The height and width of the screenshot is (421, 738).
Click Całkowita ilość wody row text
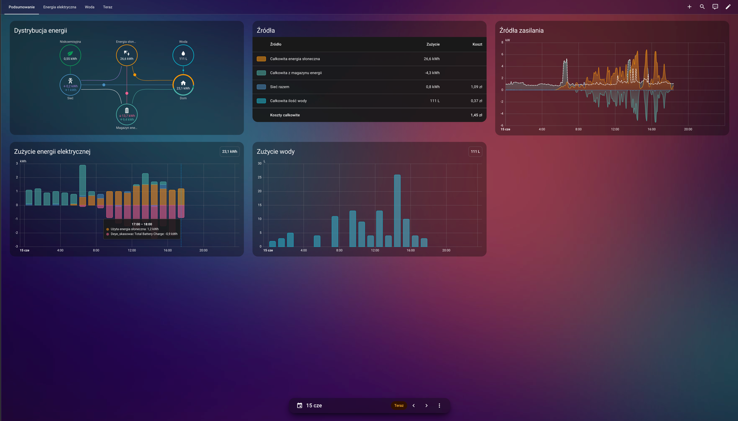point(288,101)
